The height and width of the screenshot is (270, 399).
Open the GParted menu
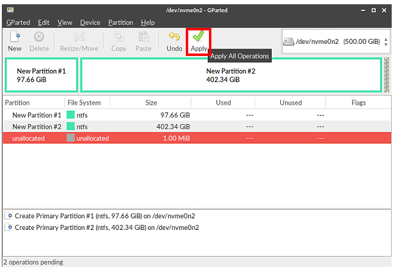(18, 22)
